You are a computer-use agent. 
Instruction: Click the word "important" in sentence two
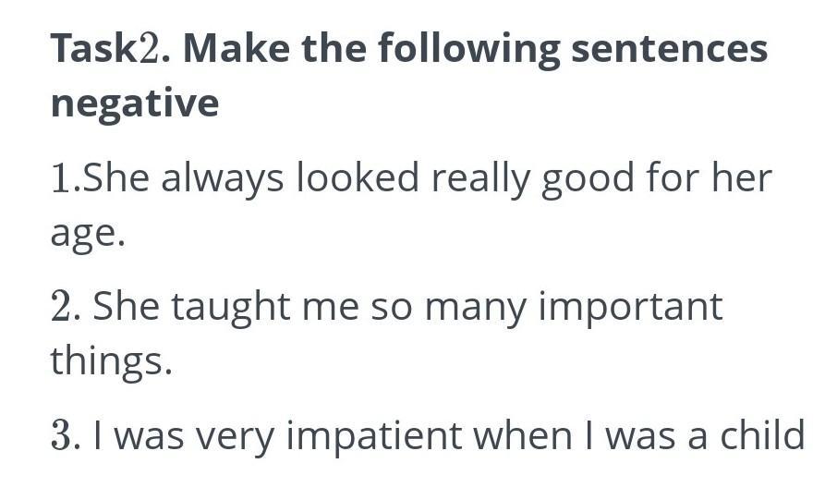tap(630, 306)
